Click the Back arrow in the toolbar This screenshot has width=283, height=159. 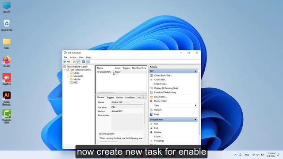pyautogui.click(x=65, y=62)
